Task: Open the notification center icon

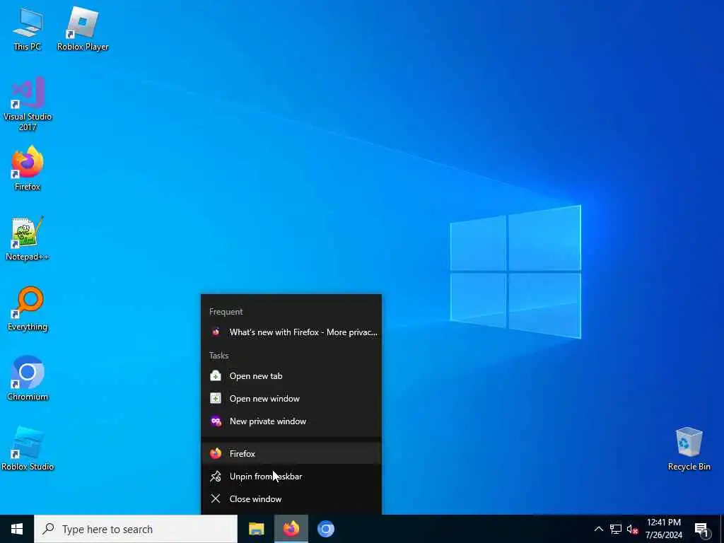Action: tap(702, 530)
